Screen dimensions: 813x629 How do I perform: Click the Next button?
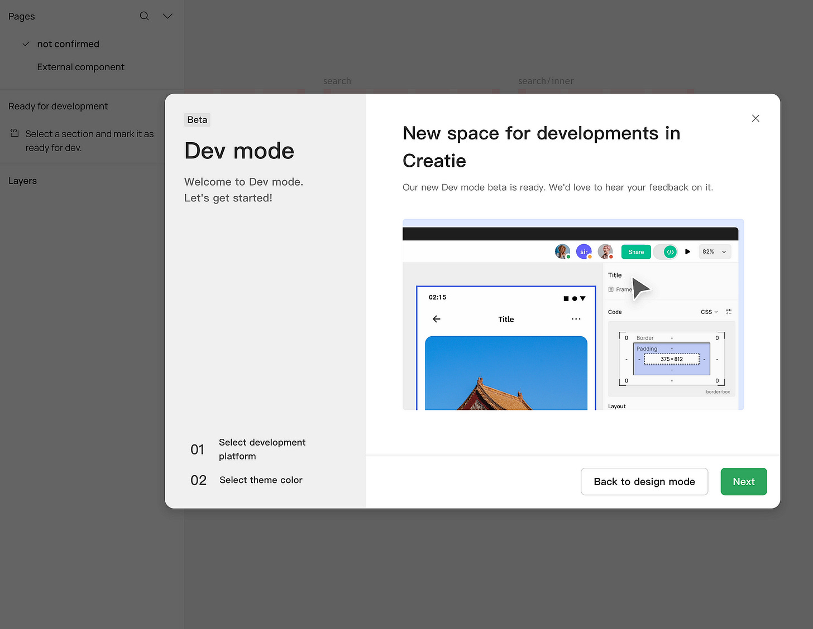[x=743, y=481]
